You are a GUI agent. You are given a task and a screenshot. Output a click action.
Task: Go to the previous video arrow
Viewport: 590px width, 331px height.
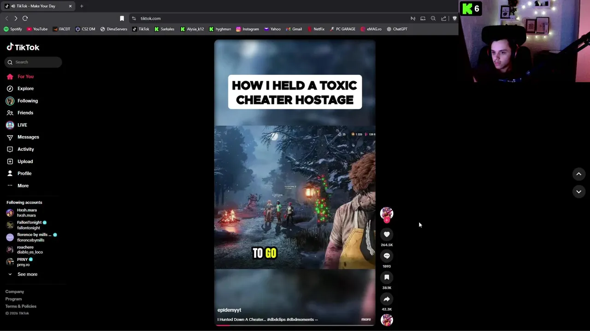tap(578, 174)
